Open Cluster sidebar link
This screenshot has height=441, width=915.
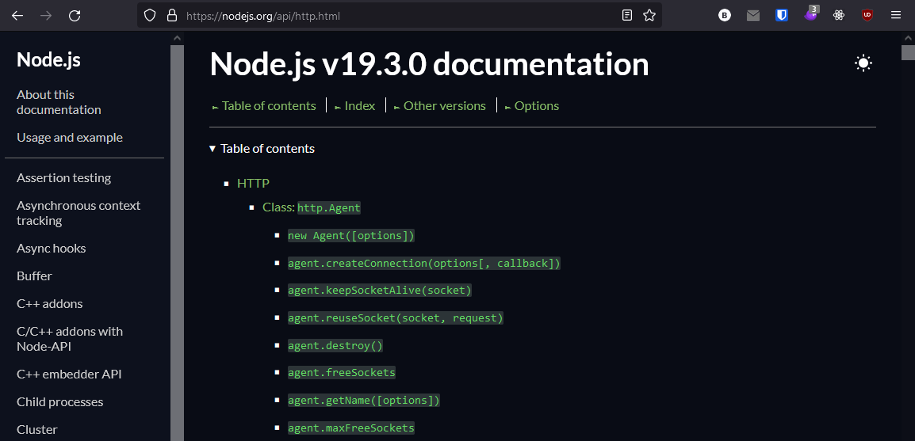coord(37,430)
